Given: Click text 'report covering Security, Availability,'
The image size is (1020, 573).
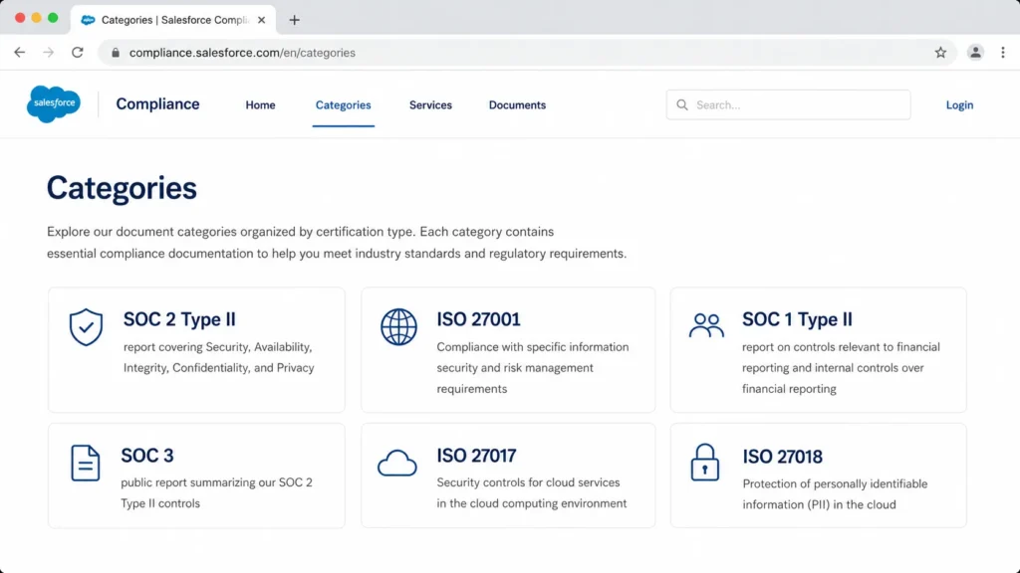Looking at the screenshot, I should pyautogui.click(x=218, y=347).
